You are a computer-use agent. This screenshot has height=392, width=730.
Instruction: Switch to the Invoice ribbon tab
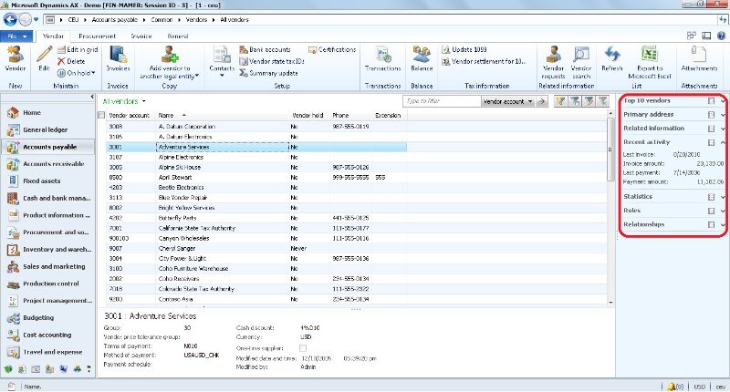coord(141,35)
